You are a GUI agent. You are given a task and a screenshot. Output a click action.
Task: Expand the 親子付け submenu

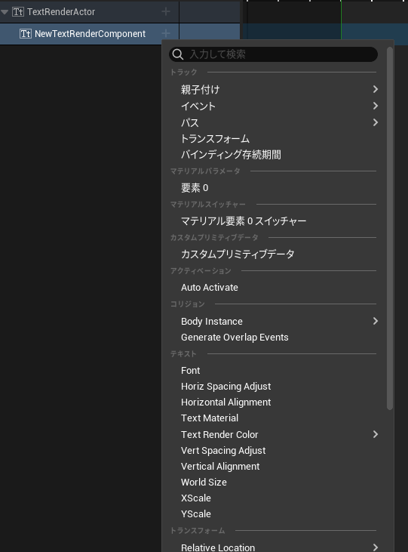tap(376, 89)
